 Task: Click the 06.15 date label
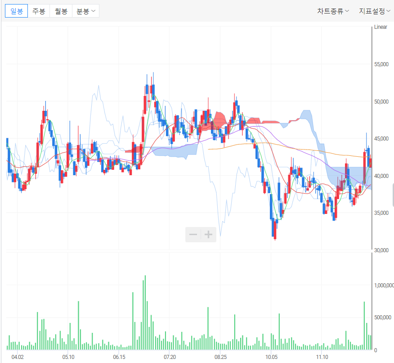click(119, 357)
